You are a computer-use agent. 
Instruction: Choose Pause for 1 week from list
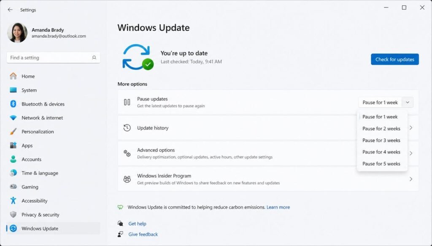coord(382,116)
